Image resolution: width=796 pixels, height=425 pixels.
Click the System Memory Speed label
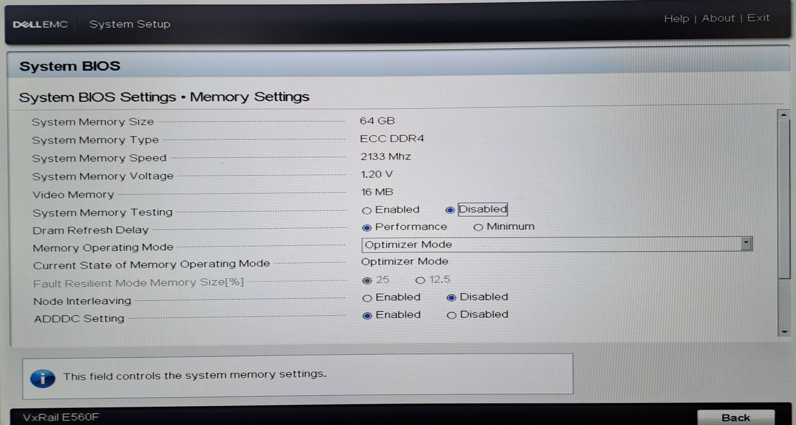[x=99, y=158]
